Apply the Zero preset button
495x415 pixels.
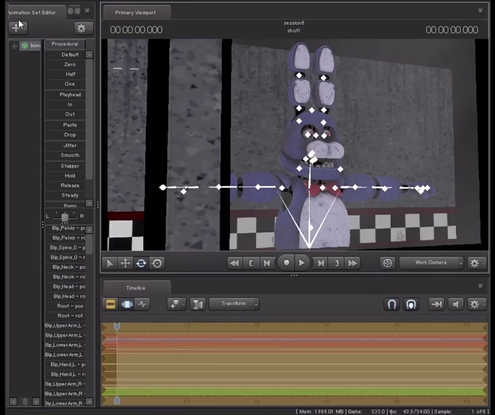coord(70,64)
